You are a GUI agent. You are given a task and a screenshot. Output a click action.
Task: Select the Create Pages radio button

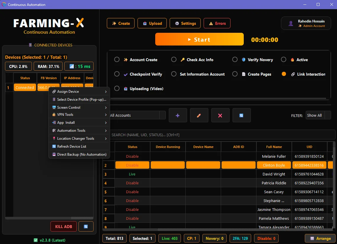235,74
